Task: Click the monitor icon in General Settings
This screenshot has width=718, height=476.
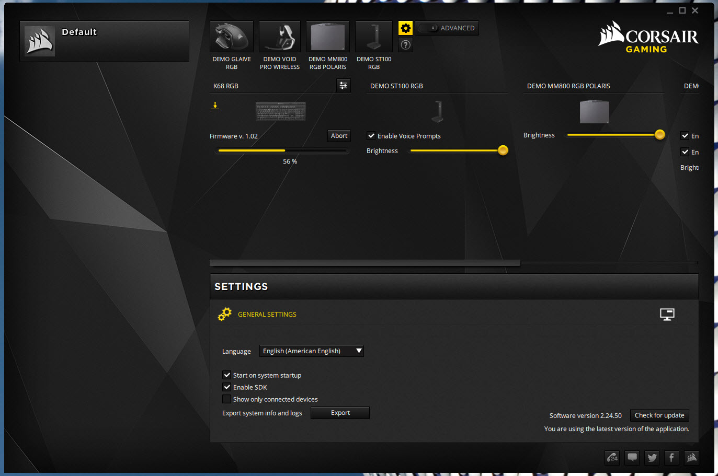Action: (667, 314)
